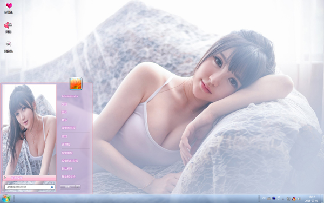Viewport: 324px width, 203px height.
Task: Open 计算机 from the Start menu
Action: pos(66,145)
